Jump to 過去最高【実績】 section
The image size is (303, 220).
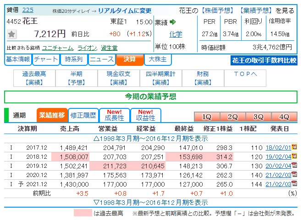(x=34, y=78)
